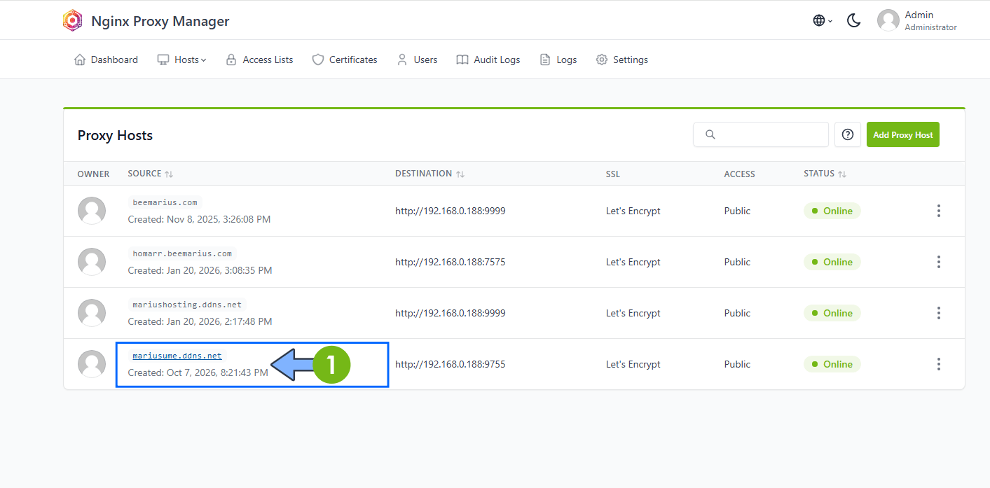
Task: Open the Audit Logs page
Action: pos(488,60)
